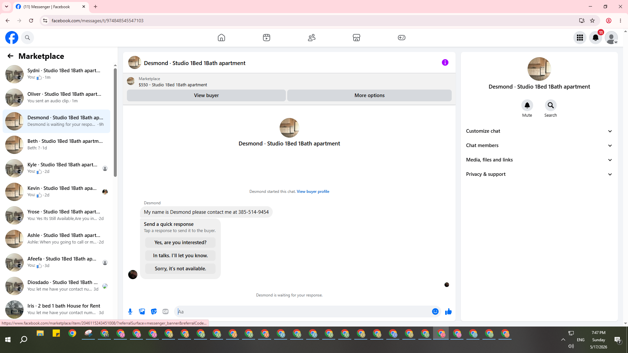Image resolution: width=628 pixels, height=353 pixels.
Task: Open a new browser tab
Action: [x=96, y=7]
